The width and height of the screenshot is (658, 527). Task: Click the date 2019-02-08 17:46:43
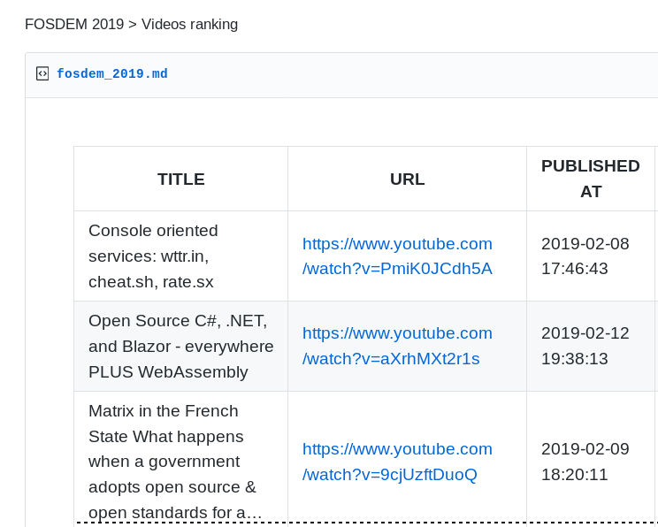[585, 256]
